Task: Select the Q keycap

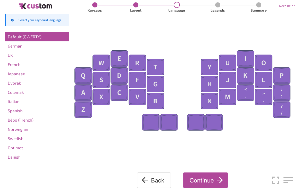Action: tap(83, 76)
